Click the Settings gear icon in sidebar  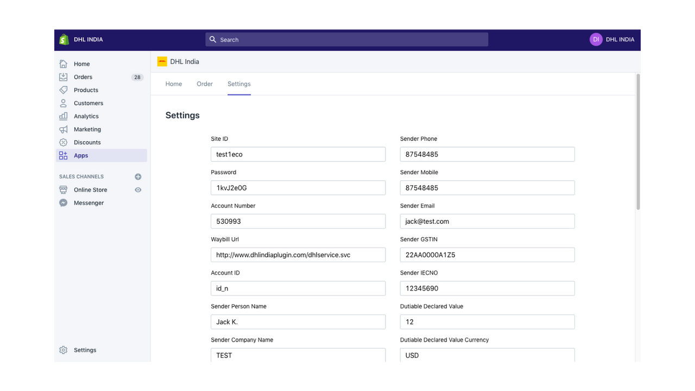click(x=64, y=350)
